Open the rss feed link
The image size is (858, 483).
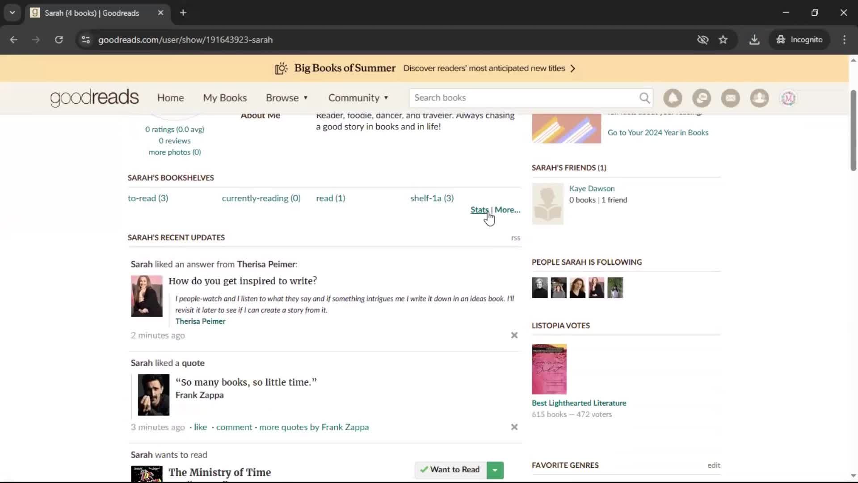(516, 238)
